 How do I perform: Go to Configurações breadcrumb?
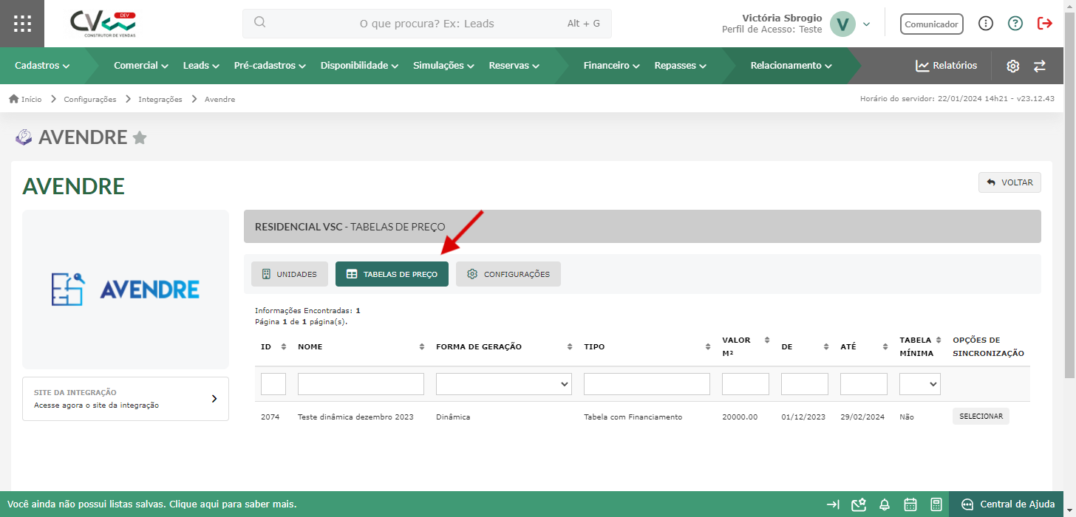89,99
